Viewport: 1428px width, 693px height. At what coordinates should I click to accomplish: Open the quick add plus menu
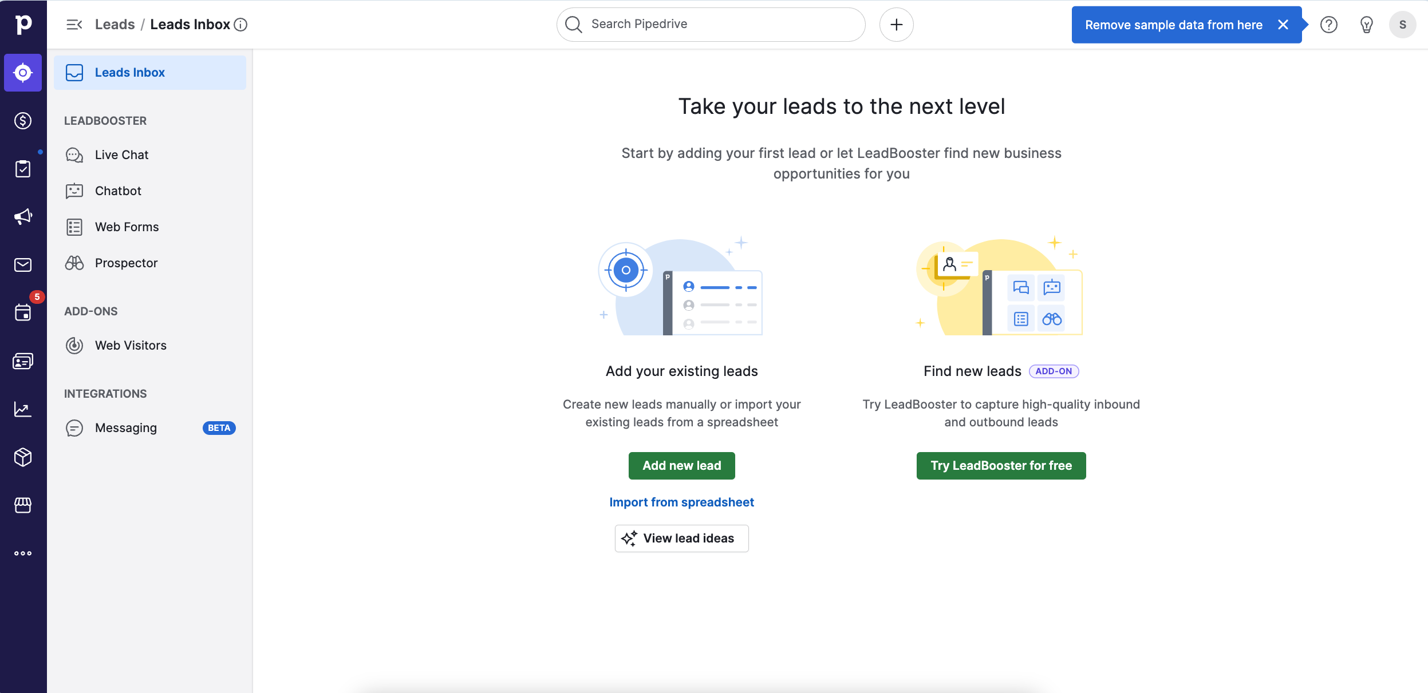click(x=896, y=25)
